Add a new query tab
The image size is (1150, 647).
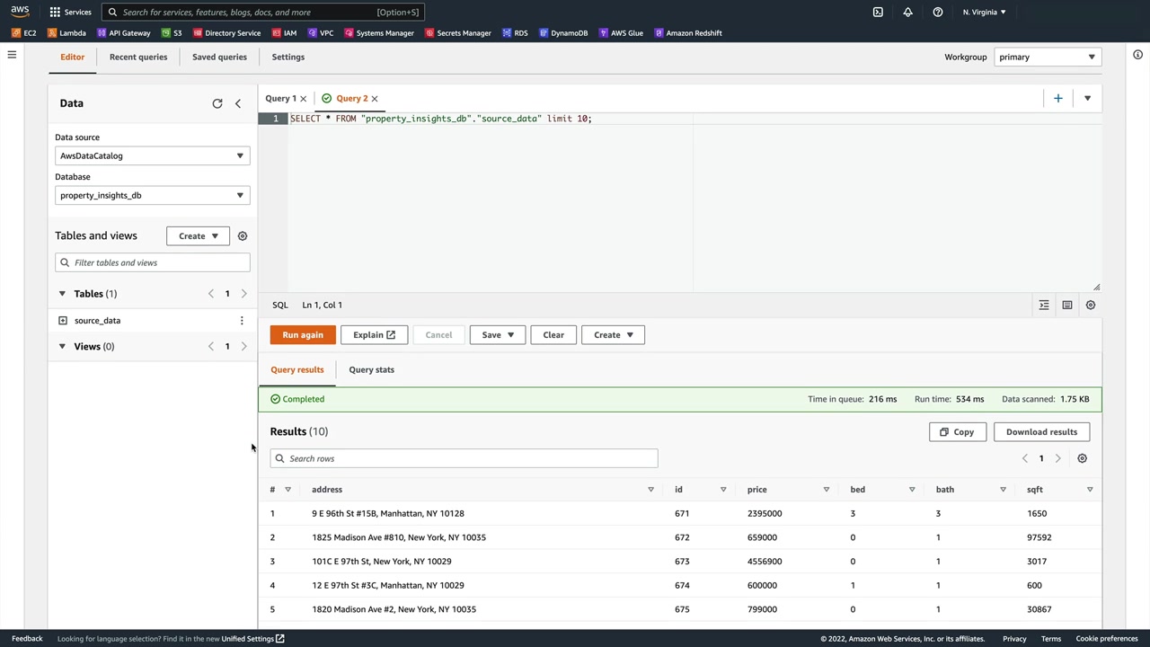[1057, 98]
